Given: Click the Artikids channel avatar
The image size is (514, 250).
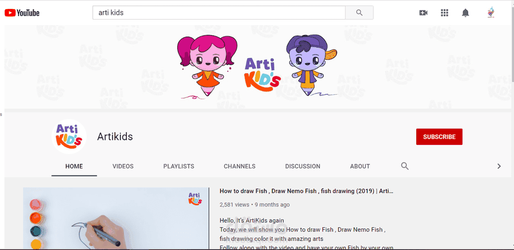Looking at the screenshot, I should [x=69, y=136].
